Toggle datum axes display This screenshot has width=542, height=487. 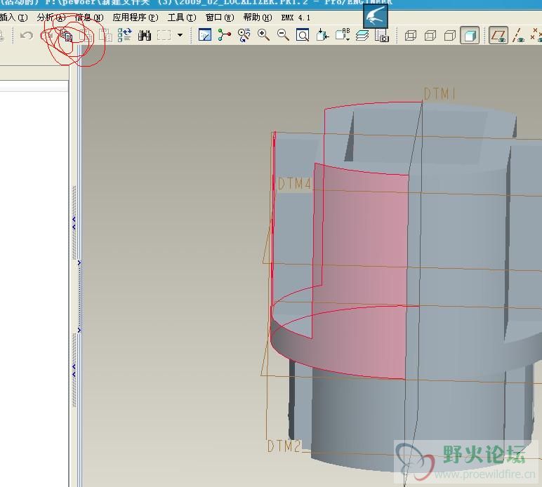pos(518,35)
